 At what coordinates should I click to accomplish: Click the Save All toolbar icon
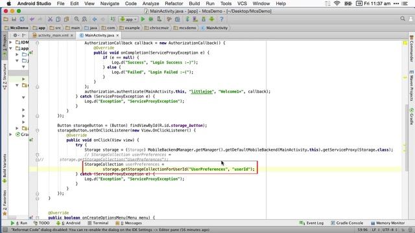(x=14, y=19)
